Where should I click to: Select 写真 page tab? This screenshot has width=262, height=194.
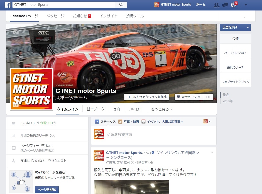117,109
